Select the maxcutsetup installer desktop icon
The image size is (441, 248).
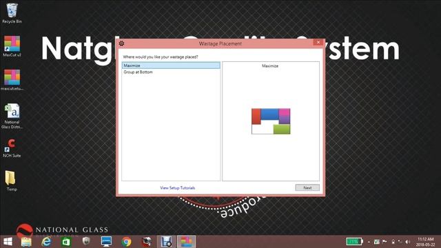[x=12, y=80]
